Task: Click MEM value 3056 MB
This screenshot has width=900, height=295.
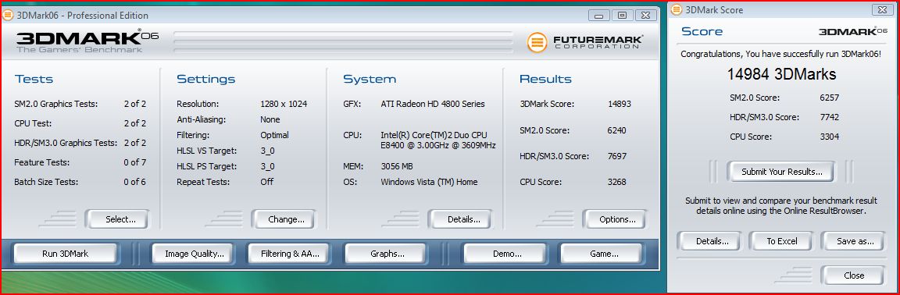Action: click(397, 166)
